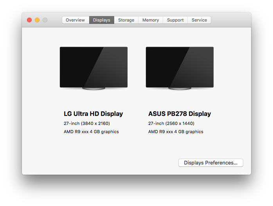Click the 27-inch (3840 x 2160) text
Viewport: 273px width, 206px height.
pos(87,123)
